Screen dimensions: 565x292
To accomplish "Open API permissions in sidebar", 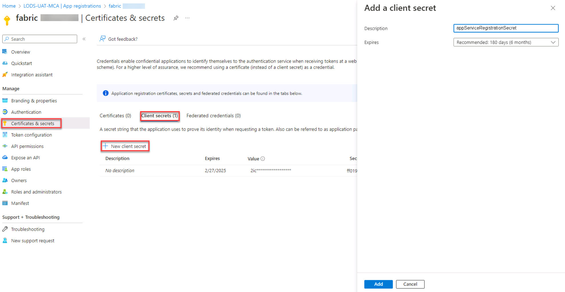I will click(x=27, y=146).
